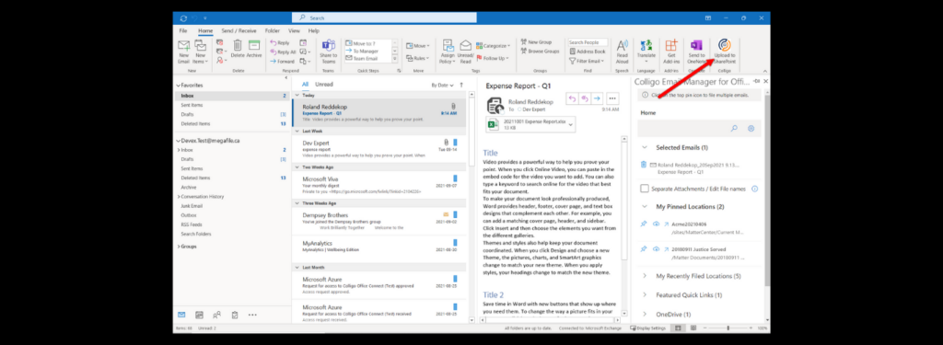Collapse the Favorites folder group
The width and height of the screenshot is (943, 345).
click(178, 86)
